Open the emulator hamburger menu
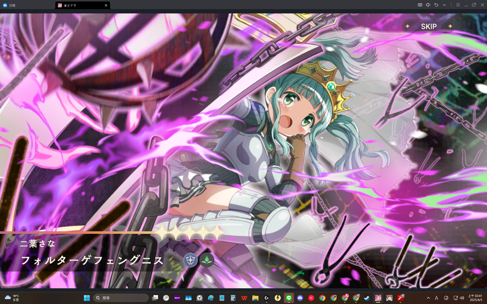 (x=458, y=5)
